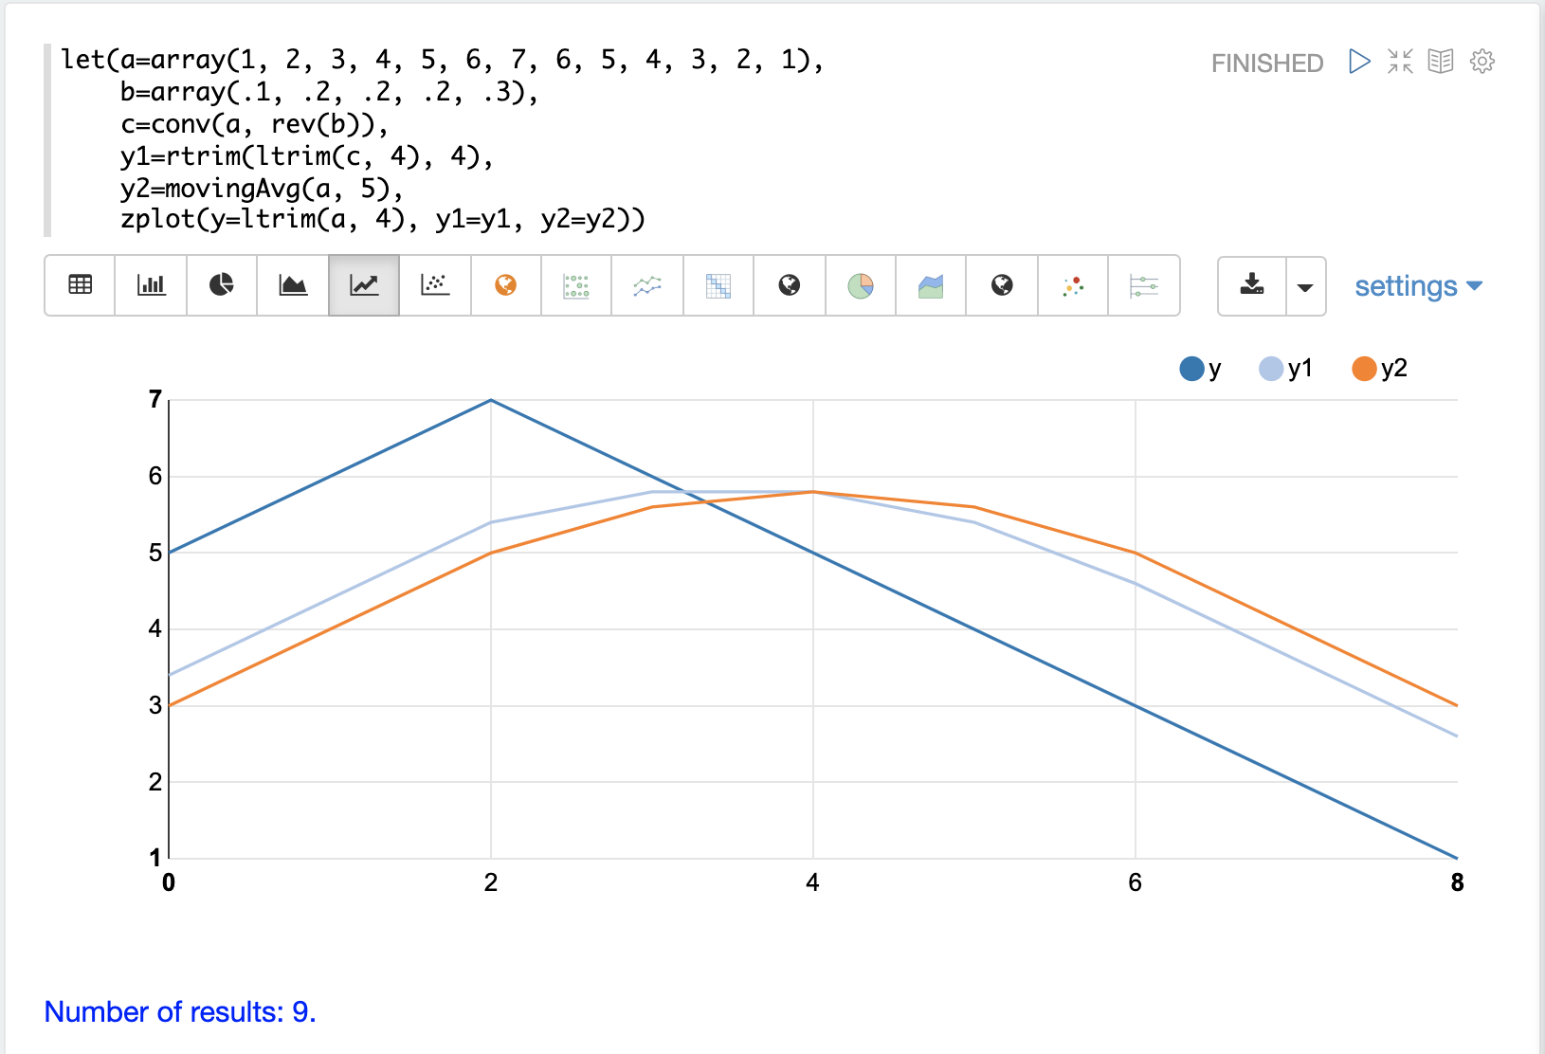Click inside the code editor on conv line

[254, 124]
